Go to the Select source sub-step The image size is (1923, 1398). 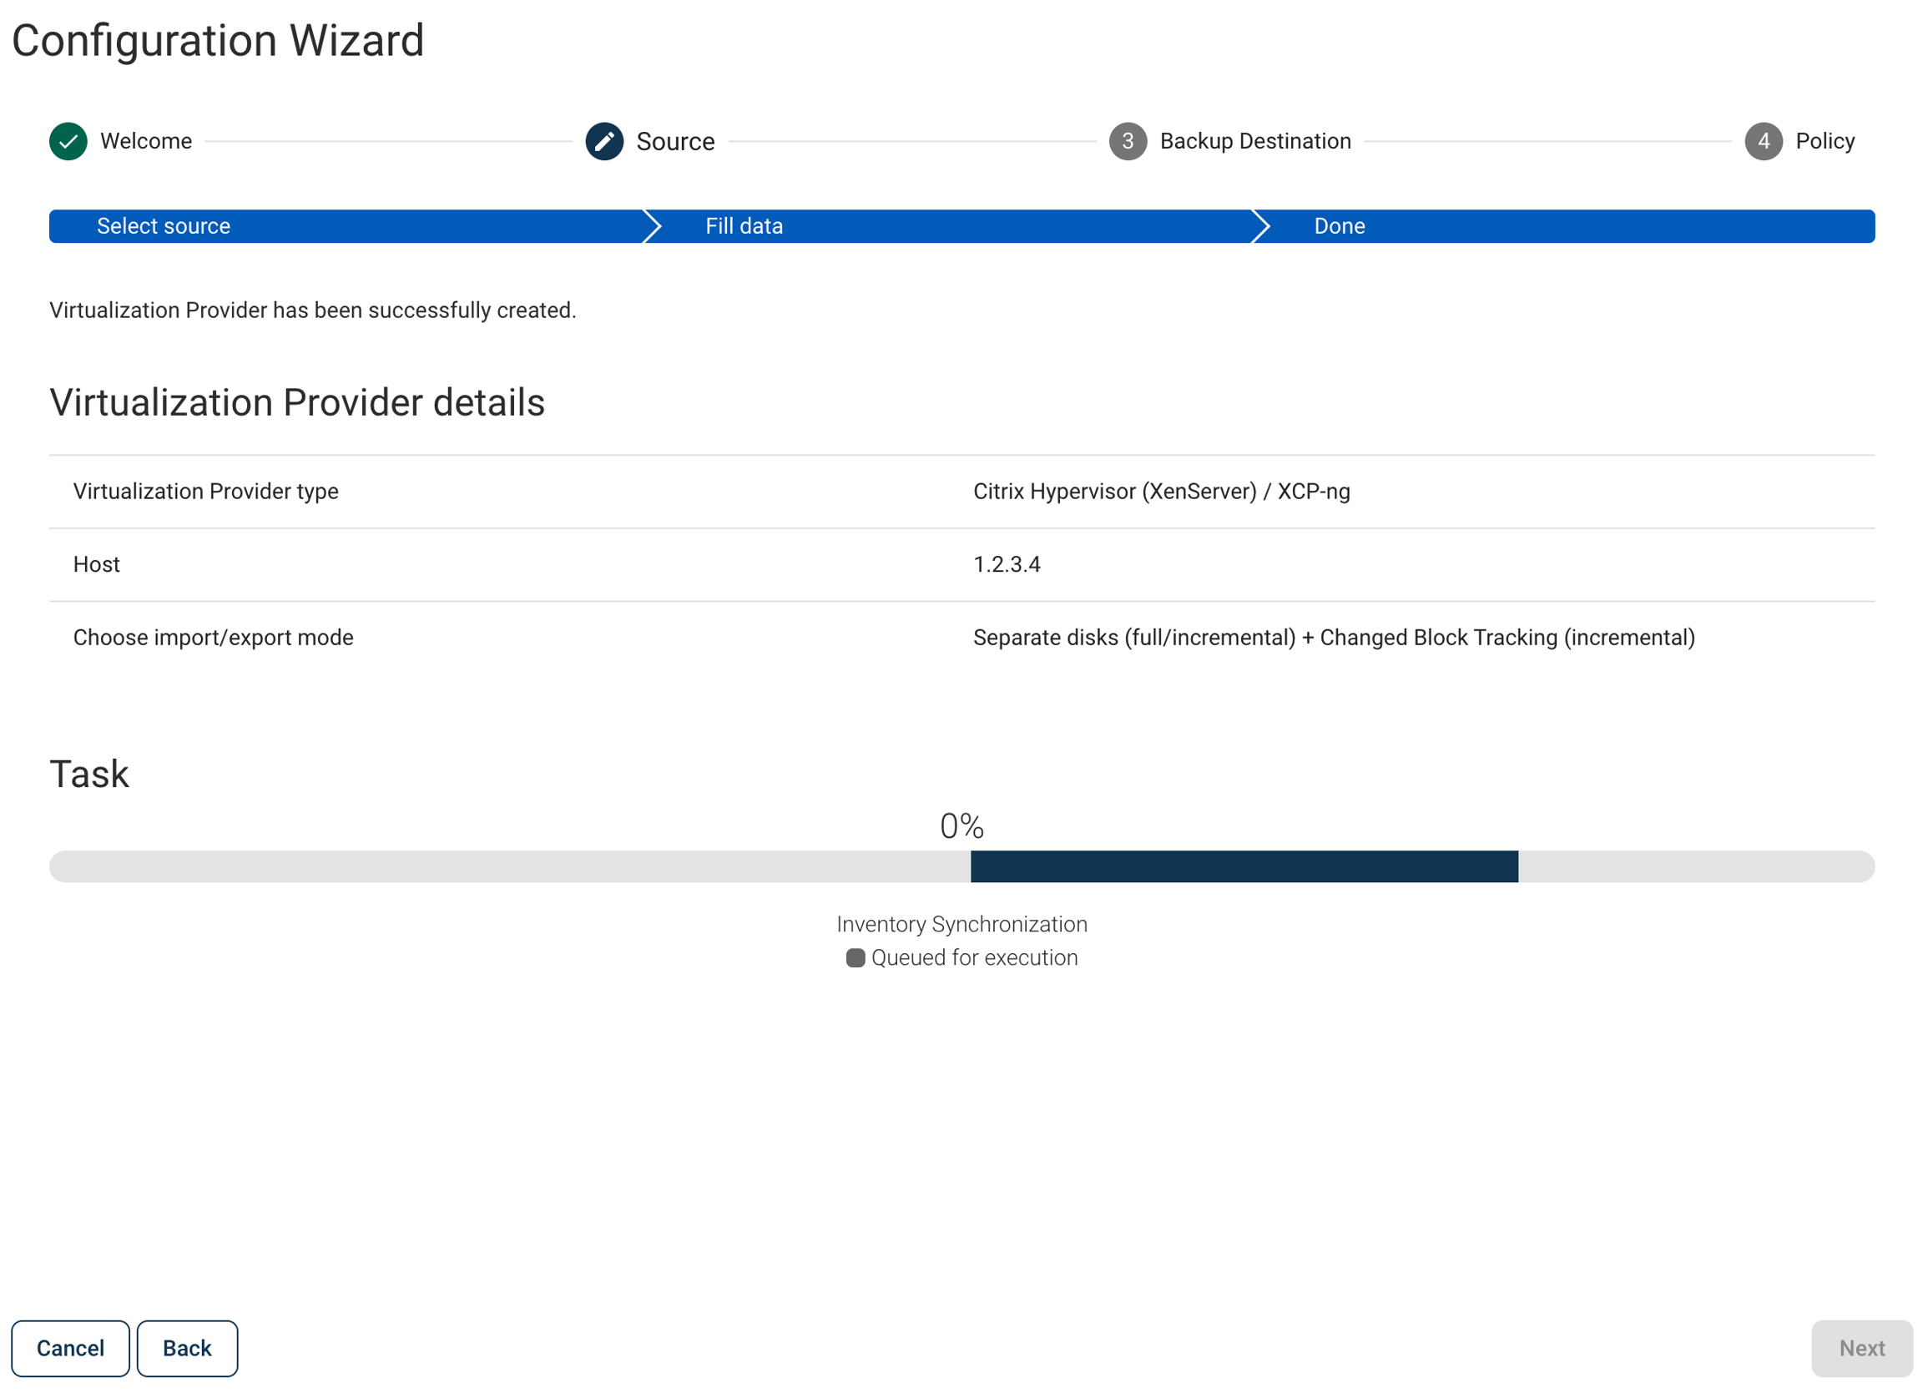164,226
